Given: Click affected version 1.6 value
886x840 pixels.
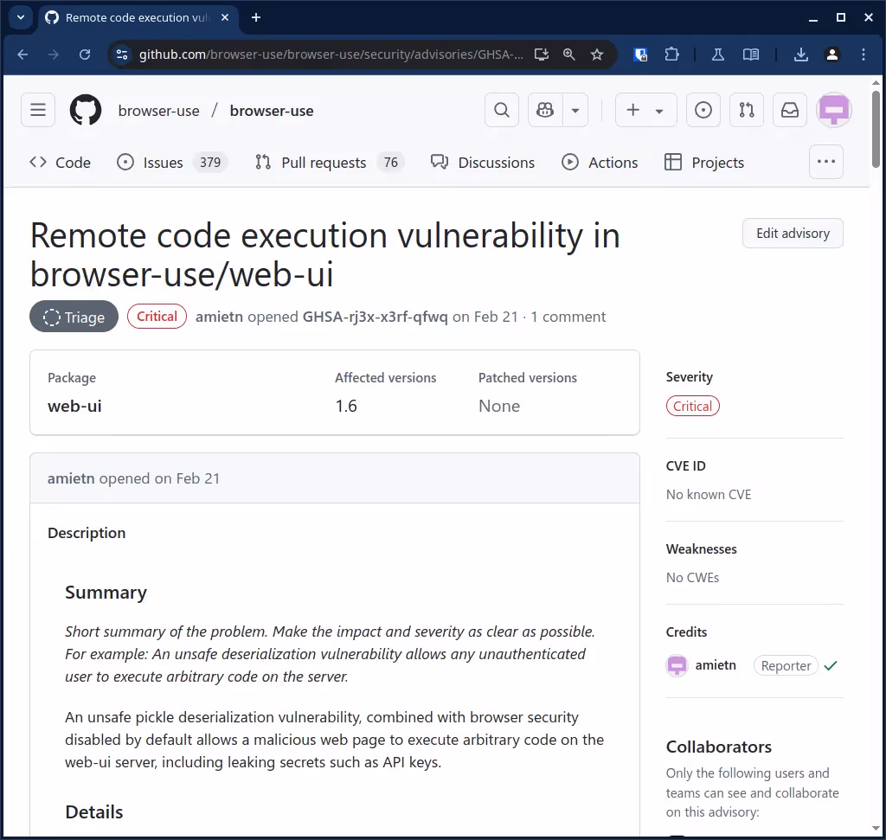Looking at the screenshot, I should click(346, 407).
